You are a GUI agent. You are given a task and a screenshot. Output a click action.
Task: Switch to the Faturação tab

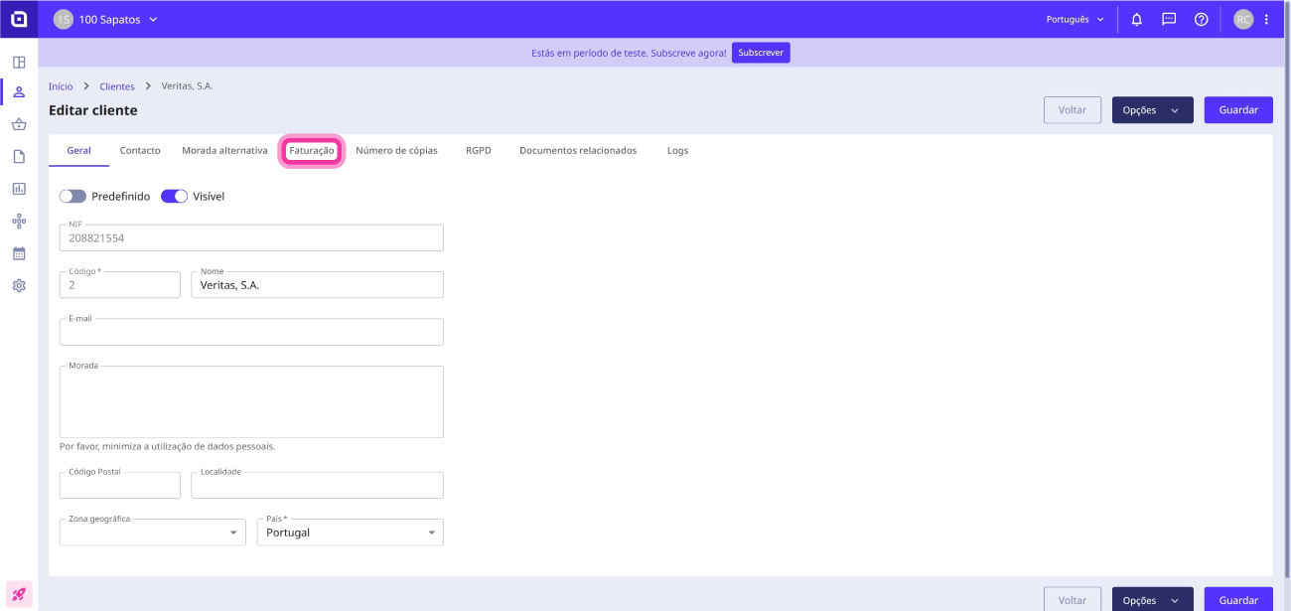pyautogui.click(x=312, y=151)
